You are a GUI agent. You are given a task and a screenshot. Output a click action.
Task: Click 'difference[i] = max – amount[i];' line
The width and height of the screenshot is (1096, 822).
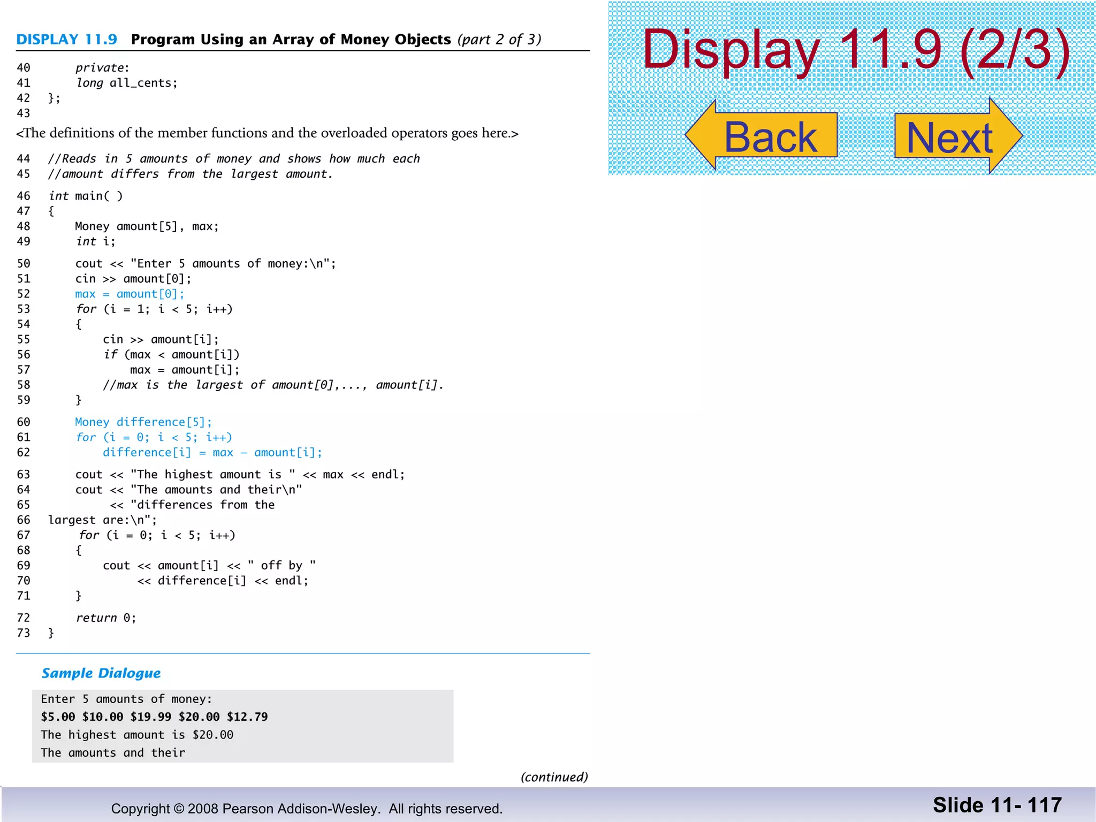(x=212, y=453)
